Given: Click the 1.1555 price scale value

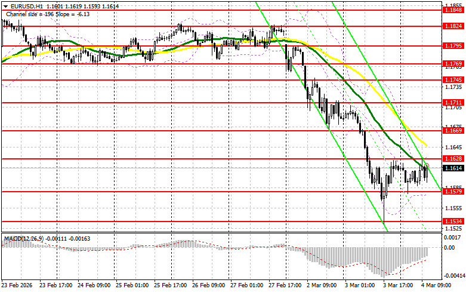Looking at the screenshot, I should pos(454,208).
